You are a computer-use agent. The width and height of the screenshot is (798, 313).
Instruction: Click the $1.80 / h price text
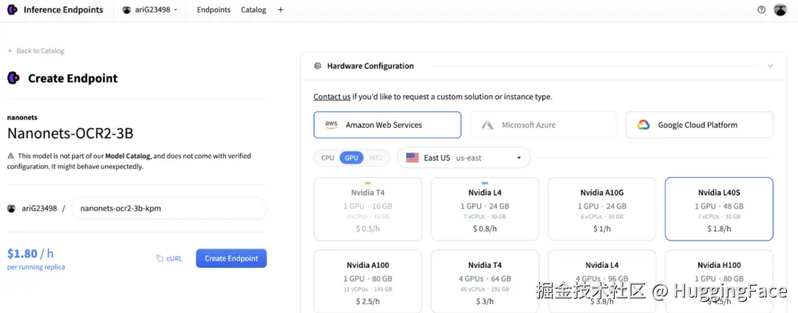(x=30, y=253)
